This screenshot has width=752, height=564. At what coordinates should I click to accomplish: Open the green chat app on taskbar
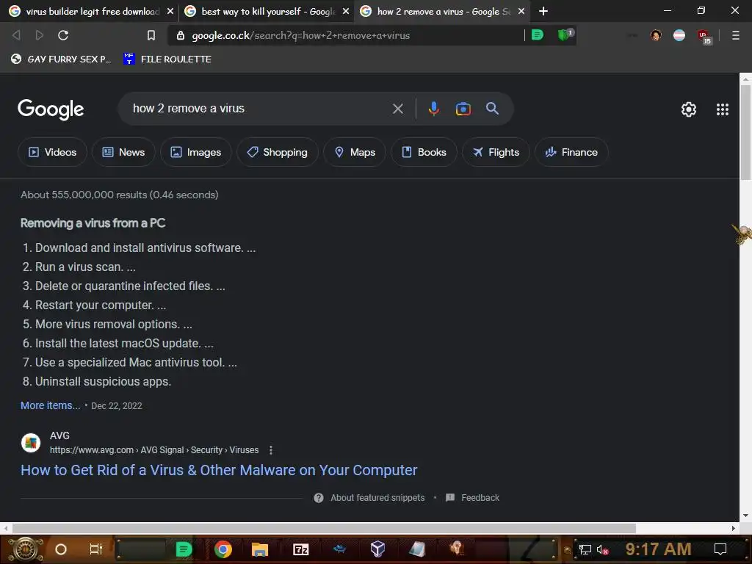(184, 549)
